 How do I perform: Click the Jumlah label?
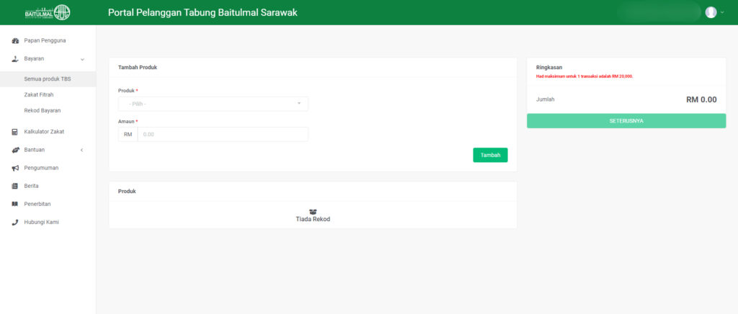click(545, 99)
